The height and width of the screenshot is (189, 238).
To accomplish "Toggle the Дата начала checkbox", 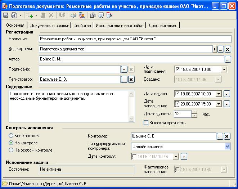I will click(177, 94).
